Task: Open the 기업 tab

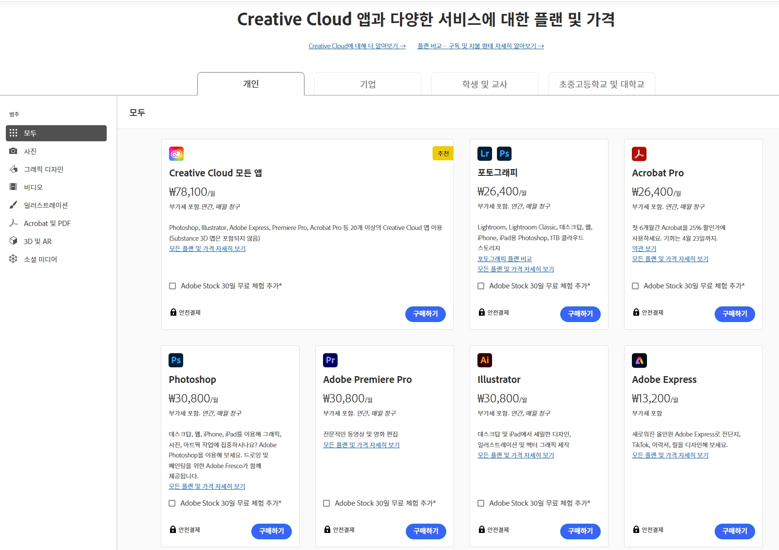Action: 368,84
